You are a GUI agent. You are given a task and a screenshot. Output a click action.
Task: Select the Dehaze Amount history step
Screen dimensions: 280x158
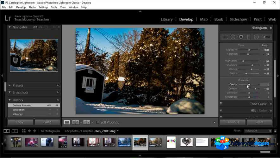pyautogui.click(x=34, y=106)
